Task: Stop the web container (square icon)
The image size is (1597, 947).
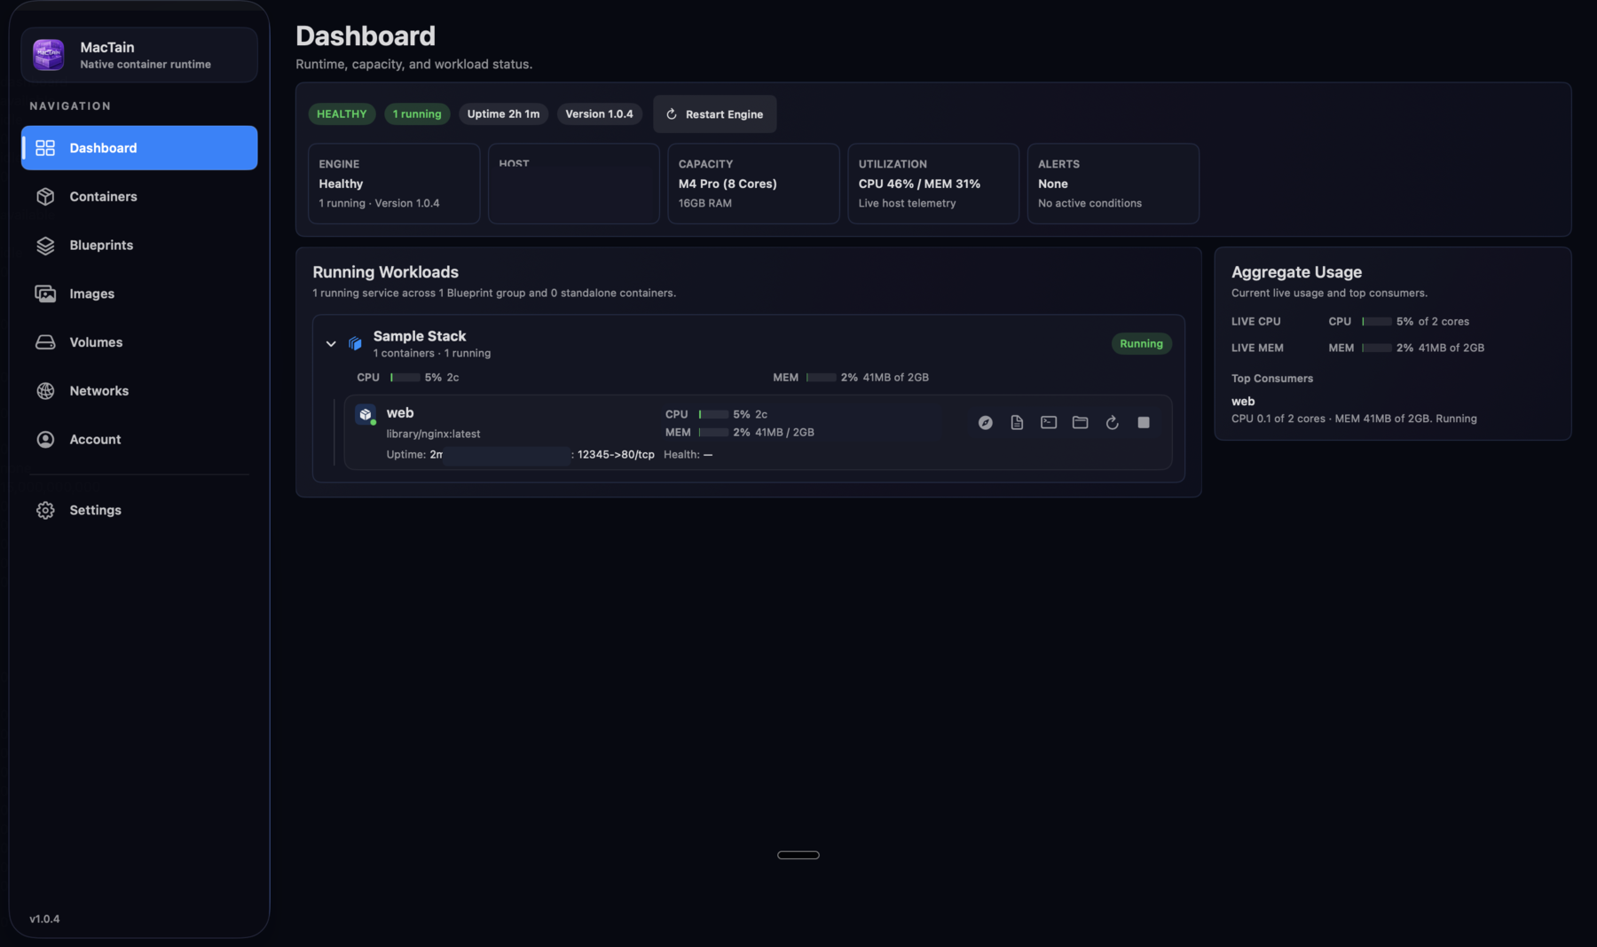Action: coord(1144,423)
